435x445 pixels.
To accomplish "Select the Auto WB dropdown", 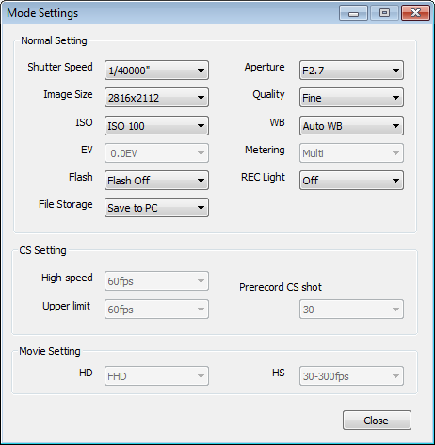I will pos(351,126).
